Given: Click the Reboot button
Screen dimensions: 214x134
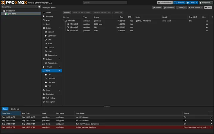Looking at the screenshot, I should click(157, 8).
